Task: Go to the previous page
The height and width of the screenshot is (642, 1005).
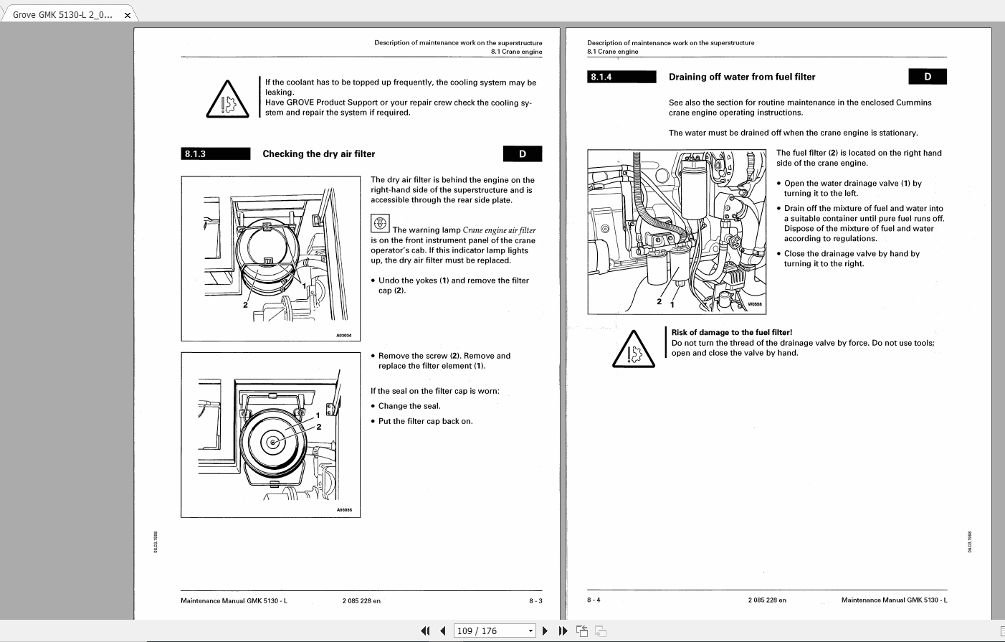Action: click(x=444, y=630)
